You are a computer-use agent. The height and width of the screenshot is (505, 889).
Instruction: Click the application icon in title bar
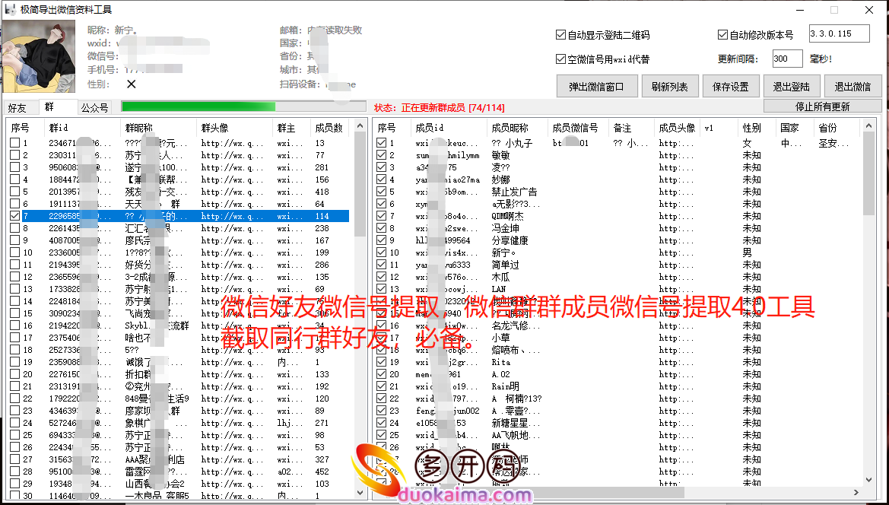[9, 10]
